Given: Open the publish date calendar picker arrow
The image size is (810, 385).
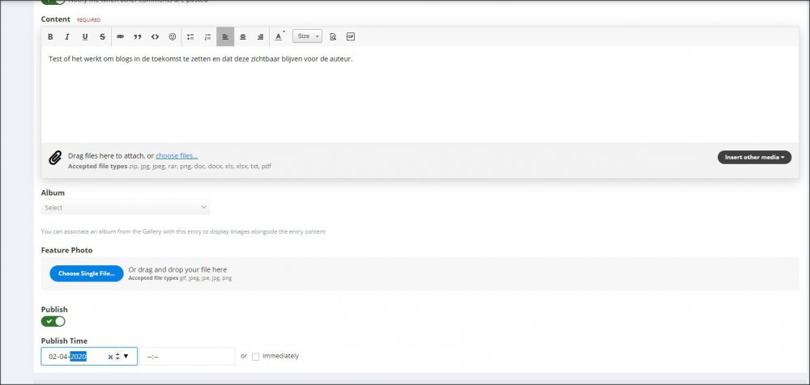Looking at the screenshot, I should pyautogui.click(x=126, y=356).
